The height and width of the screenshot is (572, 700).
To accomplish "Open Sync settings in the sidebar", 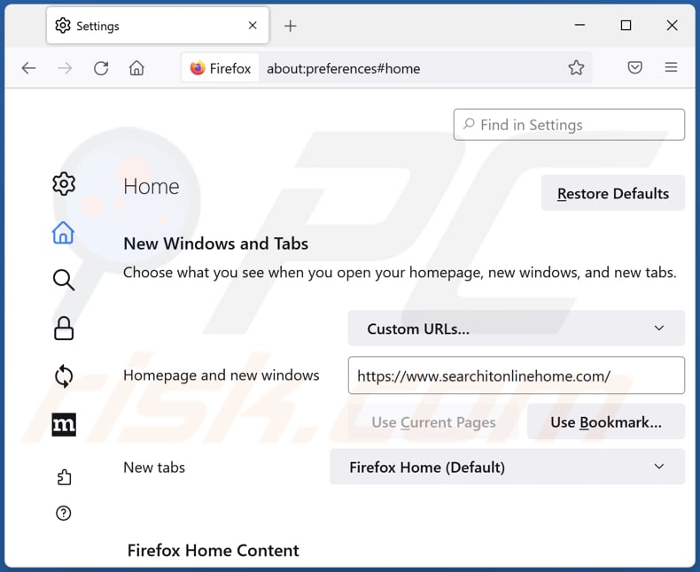I will click(64, 376).
